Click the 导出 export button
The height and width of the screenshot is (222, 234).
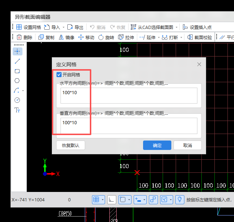(75, 27)
